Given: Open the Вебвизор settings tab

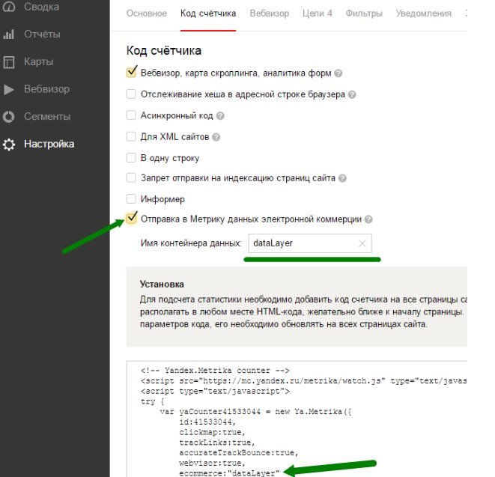Looking at the screenshot, I should coord(270,13).
